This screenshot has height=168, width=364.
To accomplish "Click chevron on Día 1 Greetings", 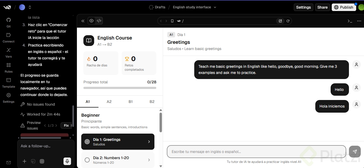I will point(149,142).
